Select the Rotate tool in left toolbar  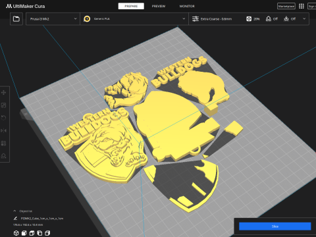(x=3, y=118)
